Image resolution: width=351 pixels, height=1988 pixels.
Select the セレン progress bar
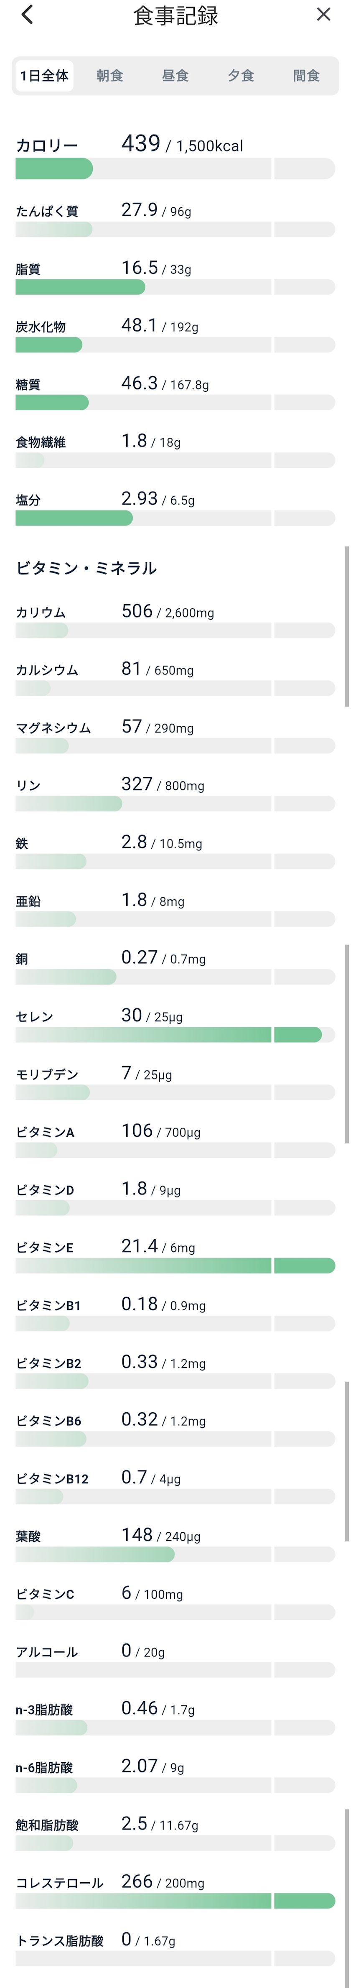coord(175,1034)
